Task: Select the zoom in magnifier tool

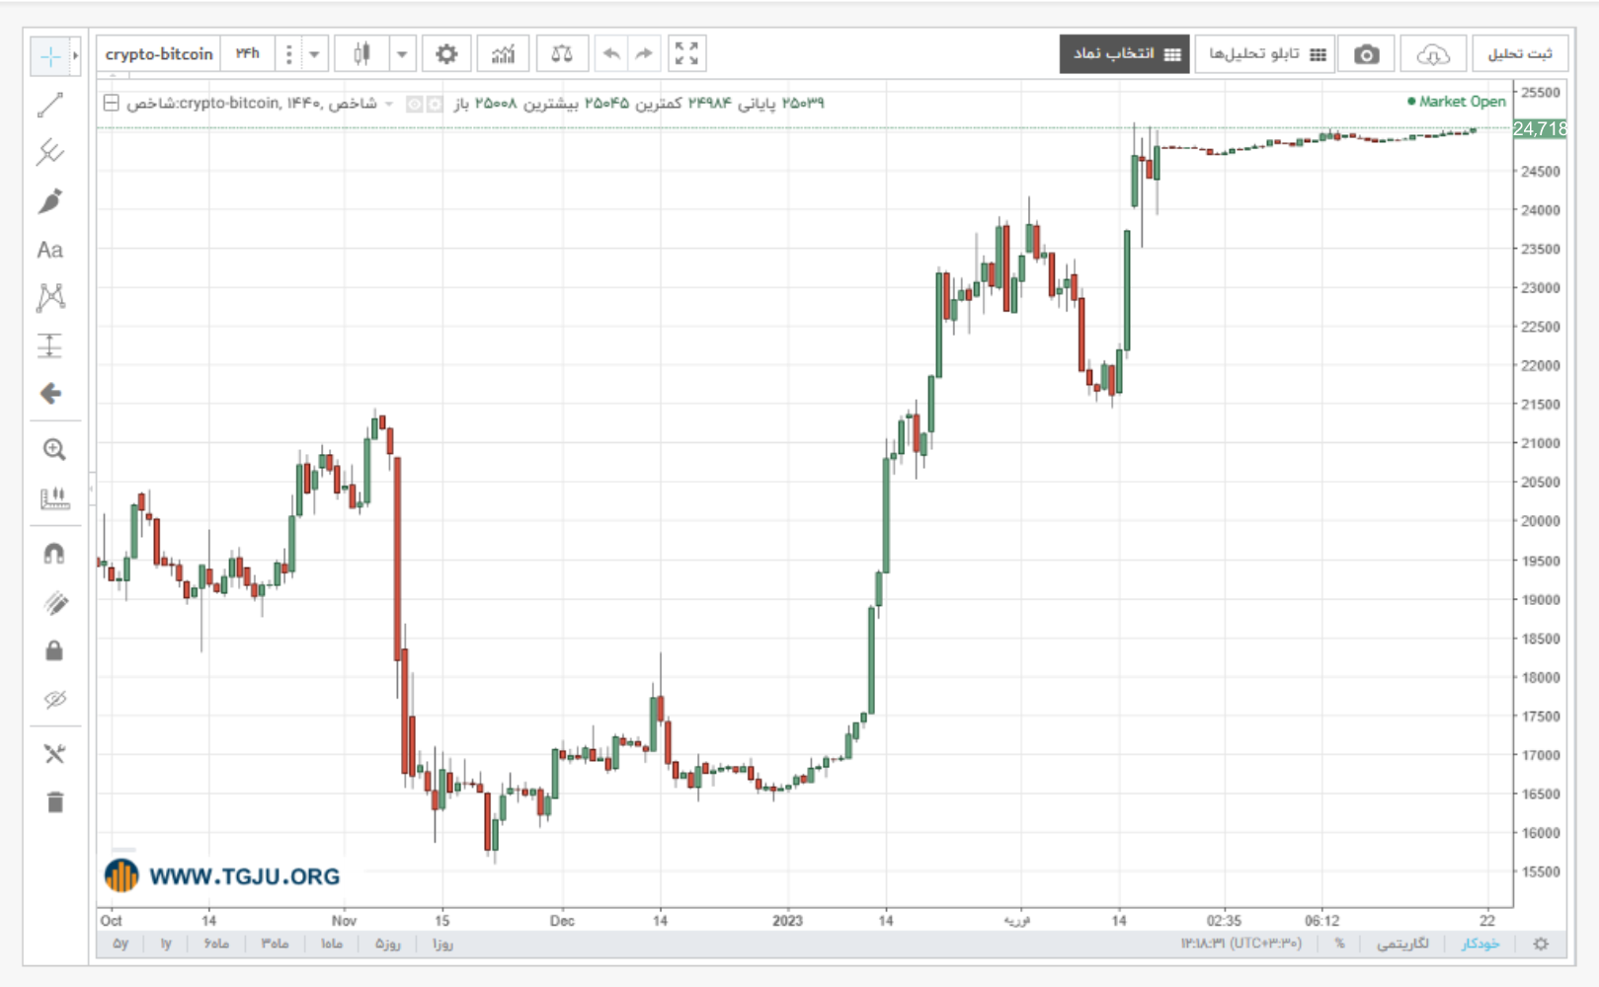Action: [54, 450]
